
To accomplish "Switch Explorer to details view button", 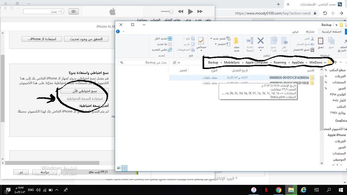I will 124,168.
